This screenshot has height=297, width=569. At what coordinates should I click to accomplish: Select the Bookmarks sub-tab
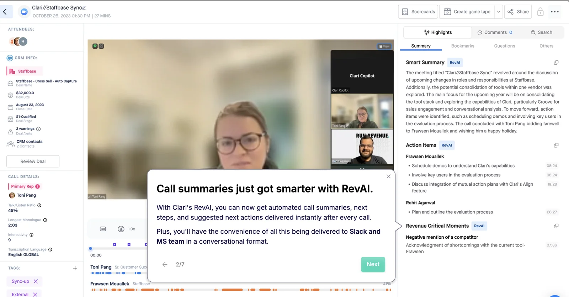click(463, 46)
